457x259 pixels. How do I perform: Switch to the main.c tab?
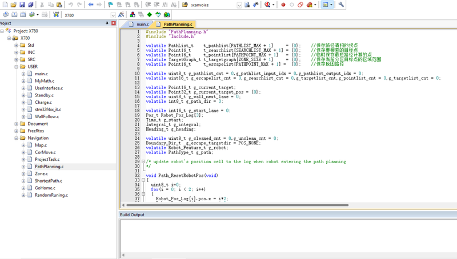[142, 25]
